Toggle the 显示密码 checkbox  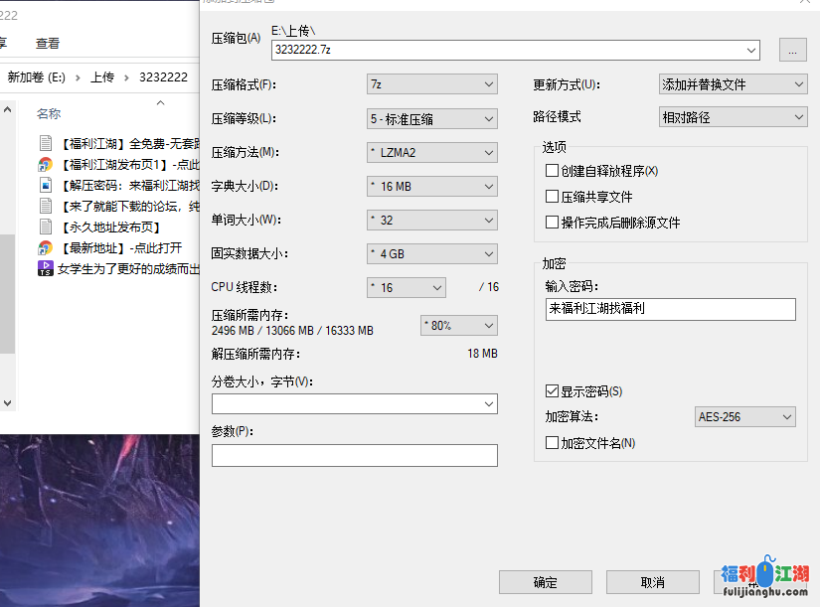click(553, 391)
